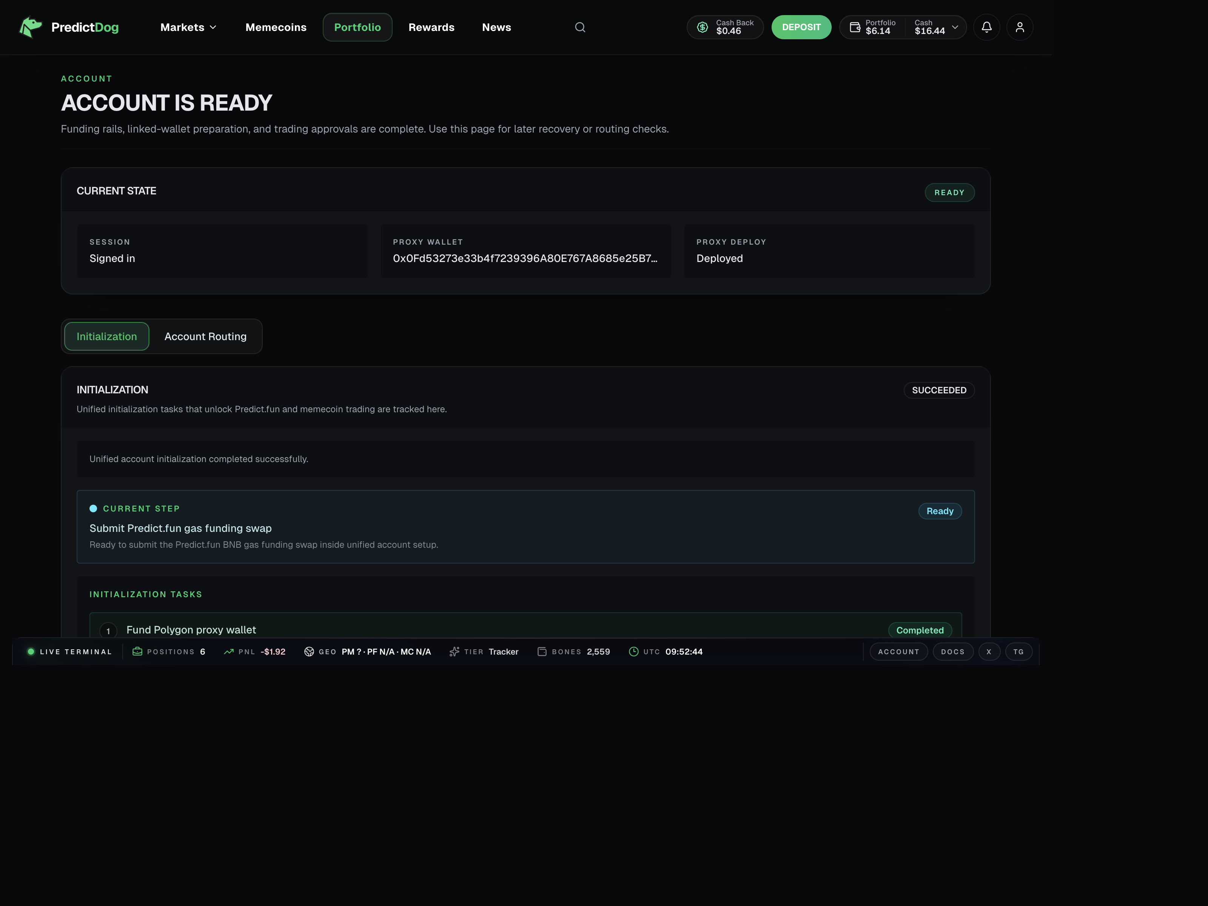Viewport: 1208px width, 906px height.
Task: Click the Positions count 6
Action: [x=203, y=652]
